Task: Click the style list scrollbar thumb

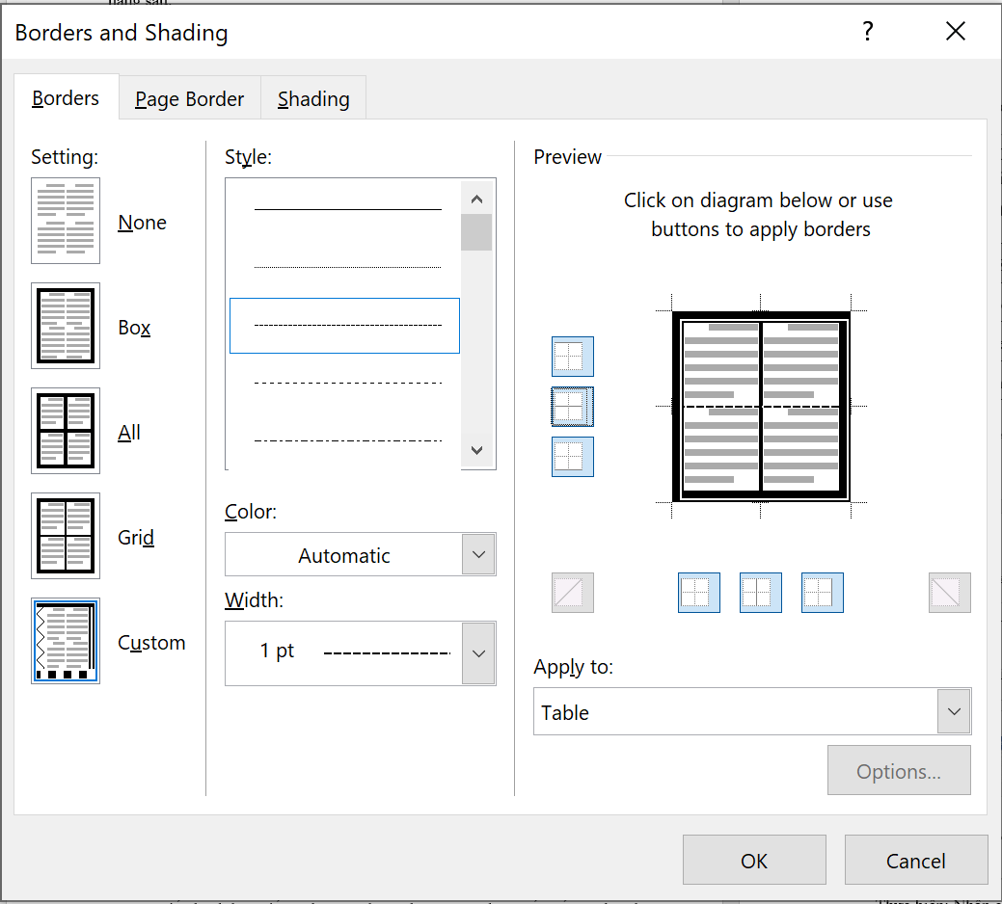Action: [x=476, y=232]
